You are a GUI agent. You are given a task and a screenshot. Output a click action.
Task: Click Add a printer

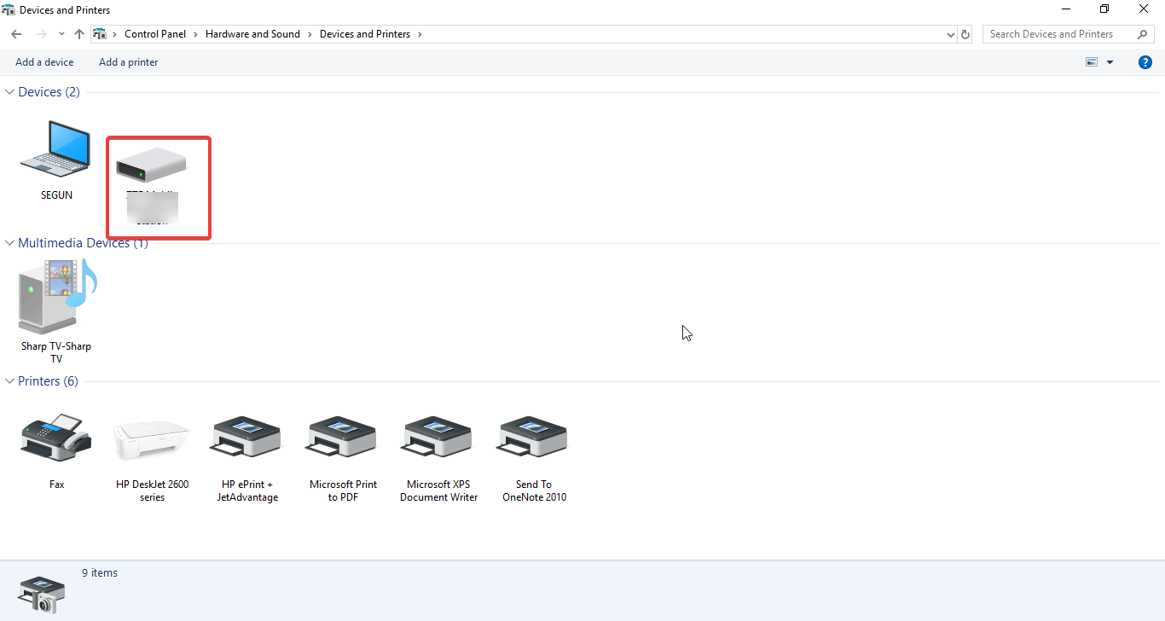[128, 62]
